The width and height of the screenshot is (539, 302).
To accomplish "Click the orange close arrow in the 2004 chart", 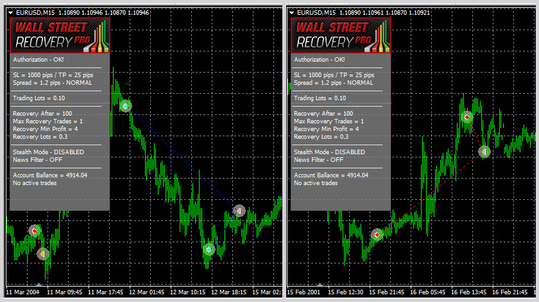I will [x=42, y=254].
